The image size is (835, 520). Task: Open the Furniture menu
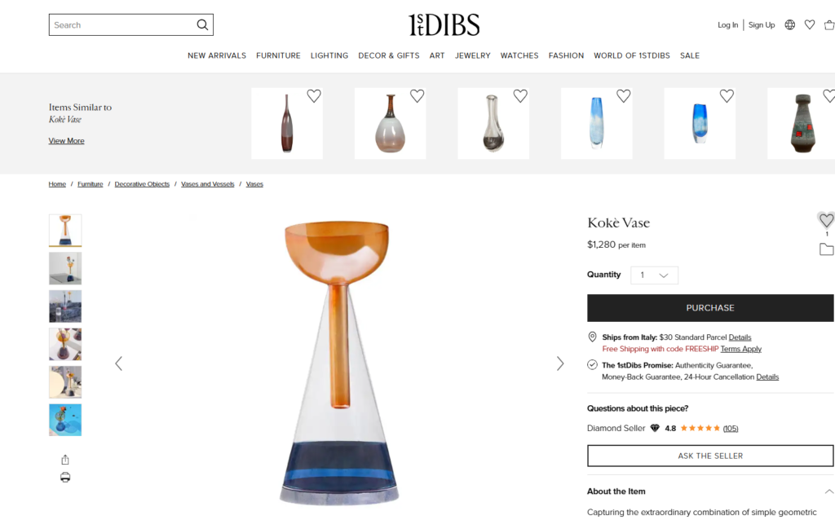pos(278,55)
